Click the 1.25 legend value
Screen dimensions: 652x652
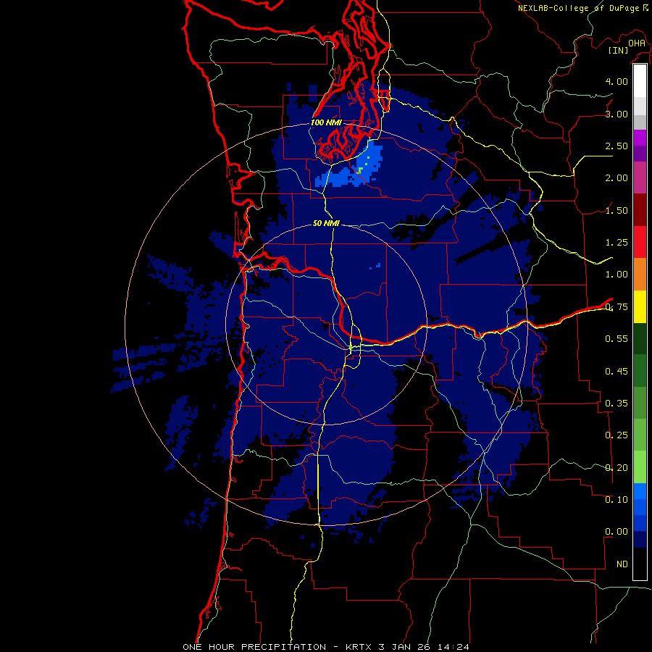[617, 243]
